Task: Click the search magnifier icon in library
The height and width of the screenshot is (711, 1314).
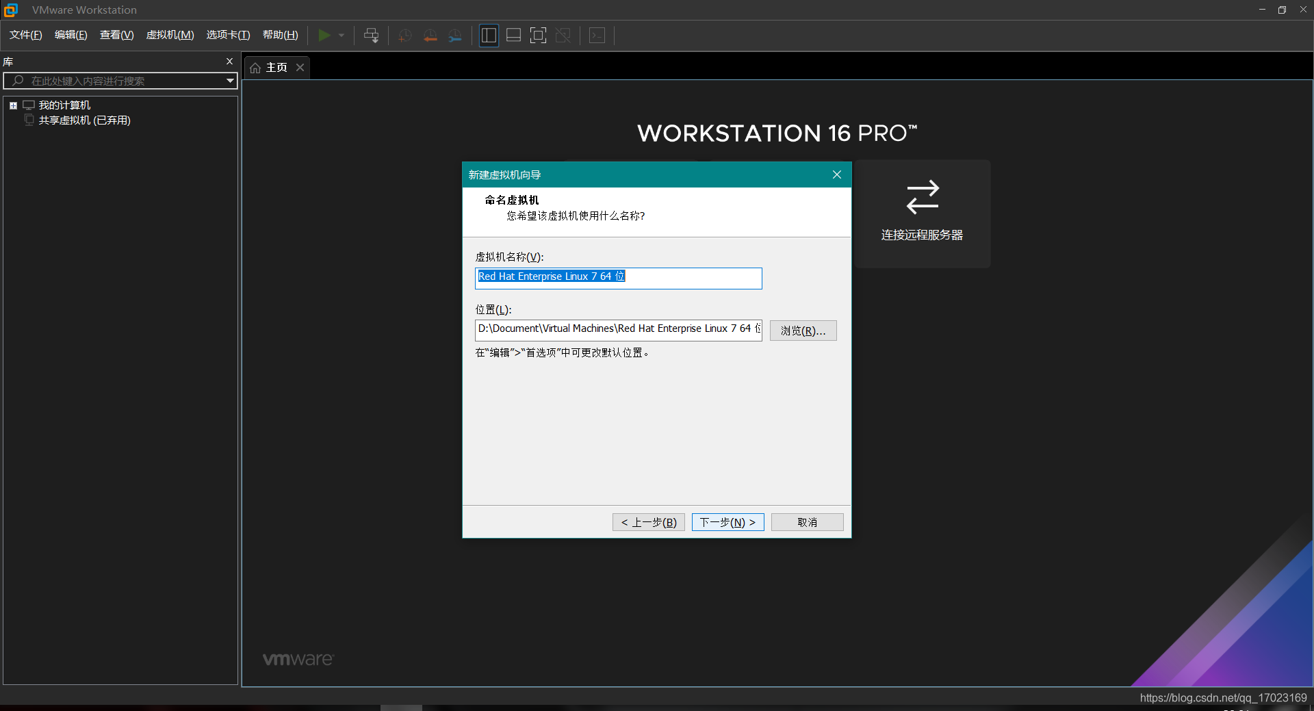Action: click(x=18, y=81)
